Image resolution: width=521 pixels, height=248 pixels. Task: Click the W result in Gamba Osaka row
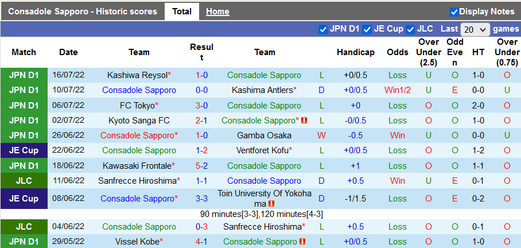click(x=322, y=135)
